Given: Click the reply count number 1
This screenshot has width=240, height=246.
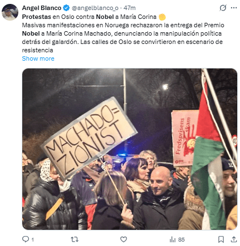Looking at the screenshot, I should tap(33, 240).
